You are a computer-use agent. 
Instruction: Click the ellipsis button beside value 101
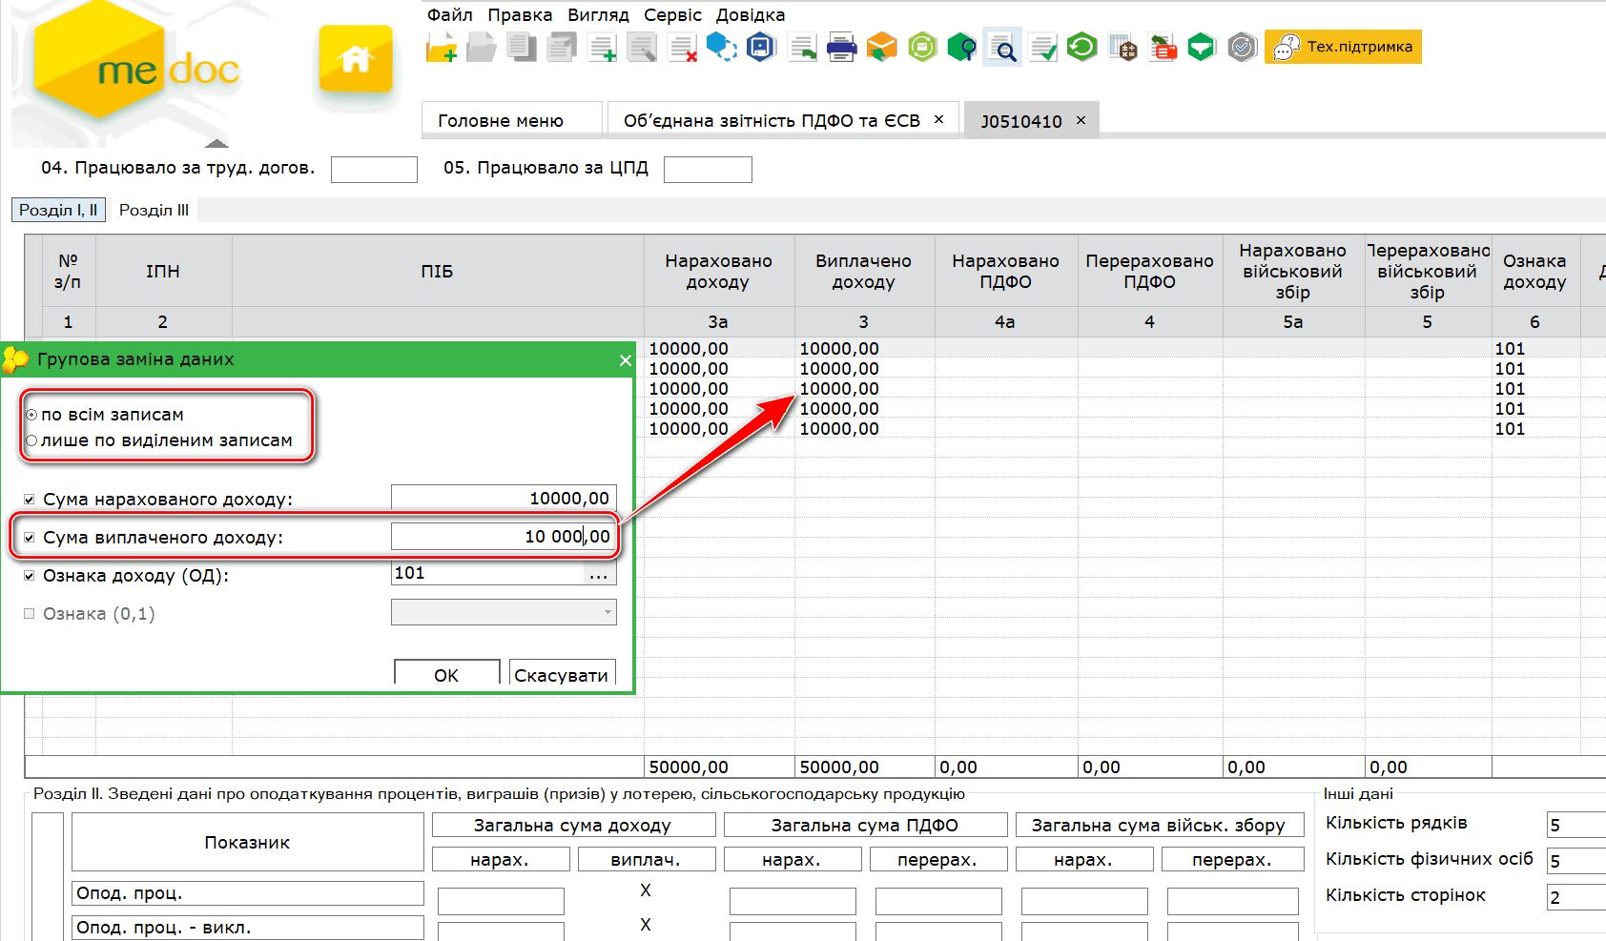tap(598, 574)
